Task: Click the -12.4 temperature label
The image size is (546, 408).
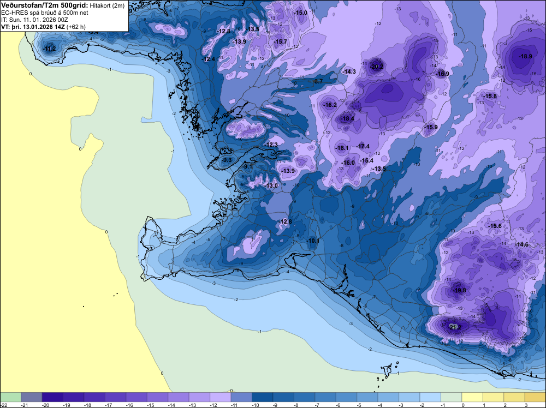Action: pyautogui.click(x=209, y=59)
